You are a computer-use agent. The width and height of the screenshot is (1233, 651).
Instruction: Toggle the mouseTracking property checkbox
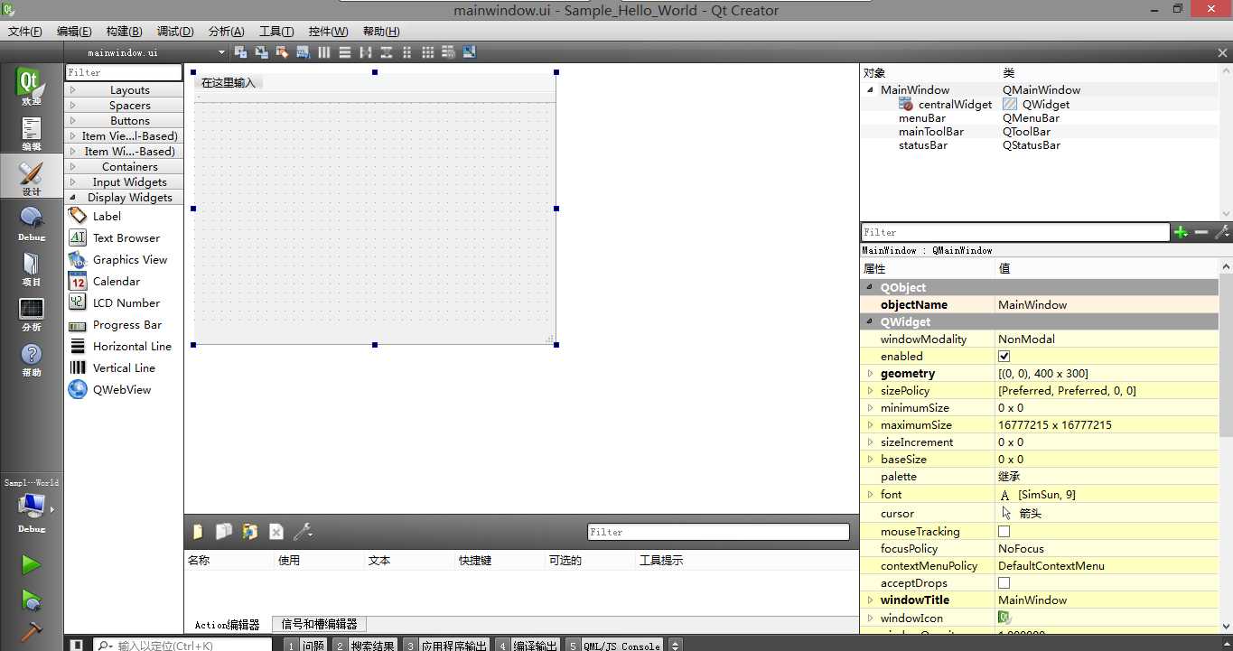1004,531
